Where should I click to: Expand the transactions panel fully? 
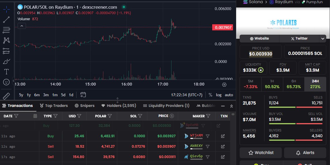pos(232,106)
